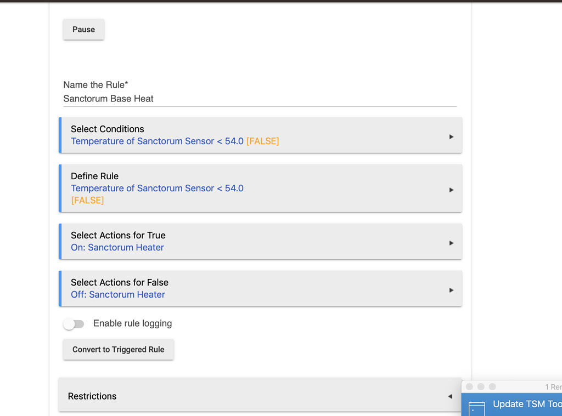Click the left-pointing arrow in Restrictions
The width and height of the screenshot is (562, 416).
pyautogui.click(x=450, y=396)
